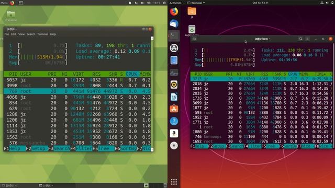Open the Rubbish Bin on Ubuntu desktop

tap(192, 30)
